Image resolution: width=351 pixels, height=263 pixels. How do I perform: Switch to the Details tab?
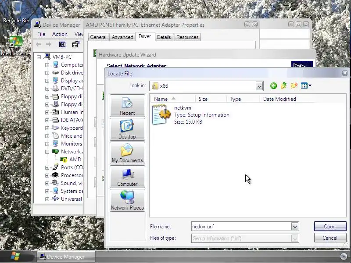[164, 37]
